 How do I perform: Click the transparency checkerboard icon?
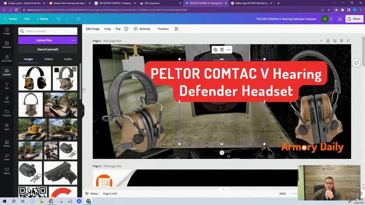pyautogui.click(x=177, y=29)
